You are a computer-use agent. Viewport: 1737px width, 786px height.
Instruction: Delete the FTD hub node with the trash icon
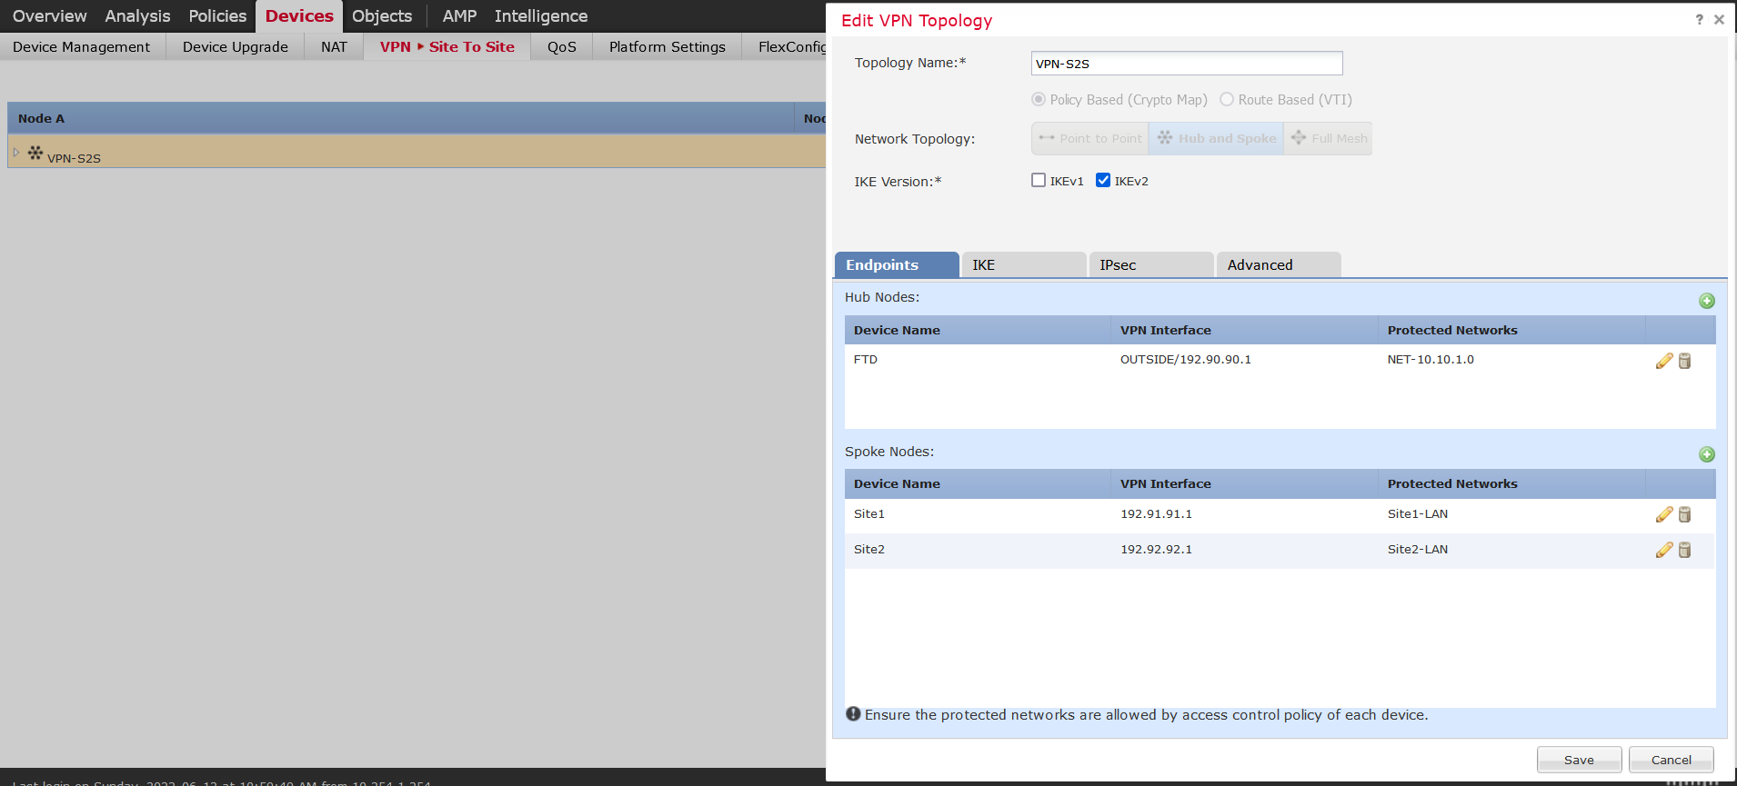pos(1684,361)
